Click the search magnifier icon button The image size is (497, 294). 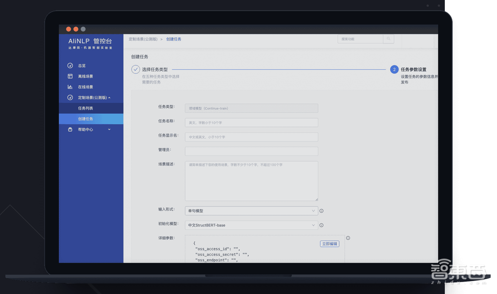[x=389, y=39]
